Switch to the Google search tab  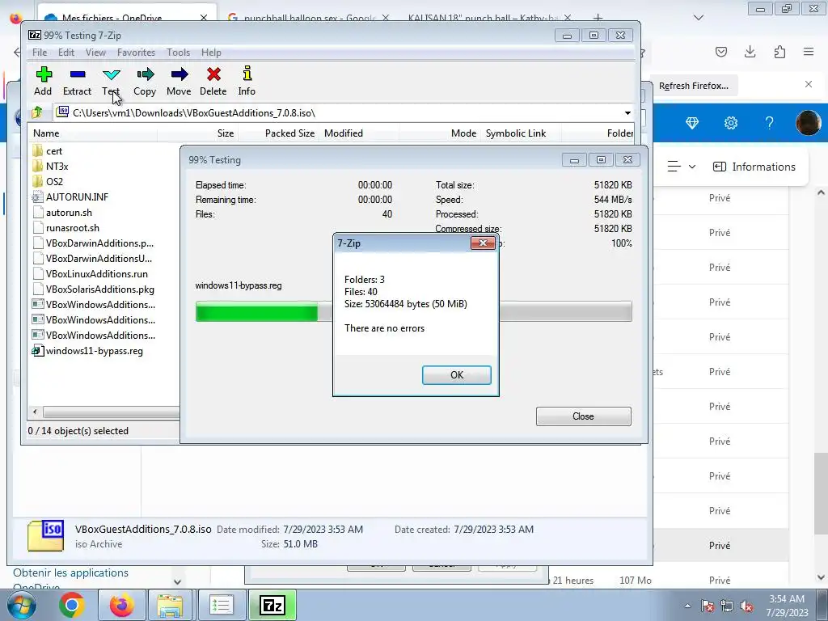coord(309,18)
